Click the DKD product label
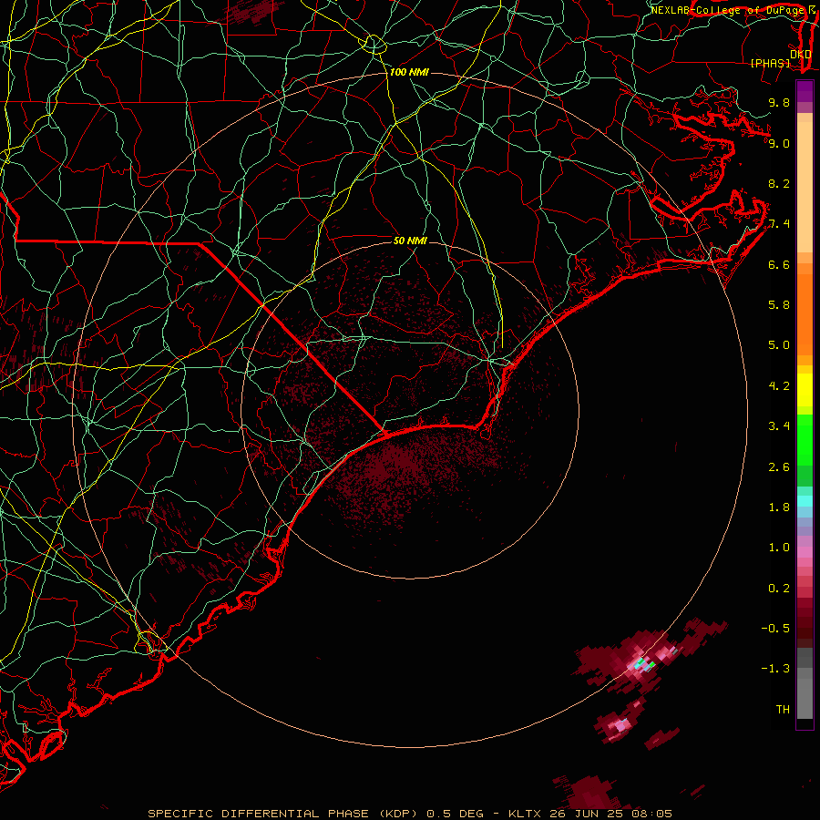The width and height of the screenshot is (820, 820). (x=800, y=55)
